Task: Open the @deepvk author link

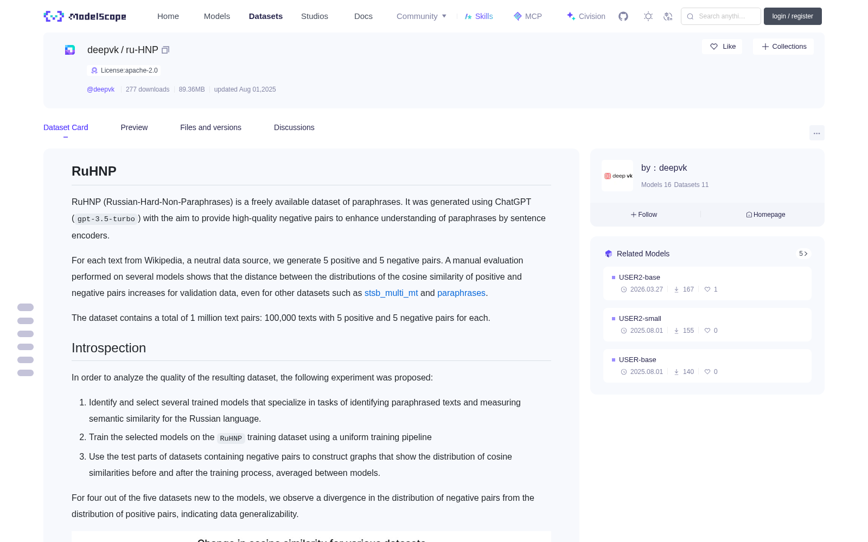Action: [100, 89]
